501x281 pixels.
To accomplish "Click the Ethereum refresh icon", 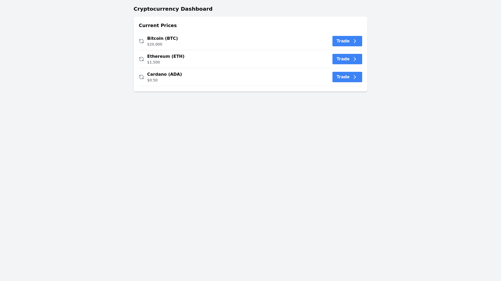I will (141, 59).
